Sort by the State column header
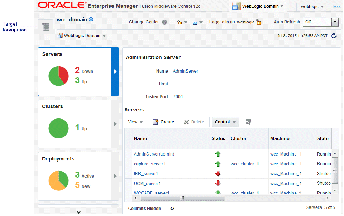 click(323, 138)
